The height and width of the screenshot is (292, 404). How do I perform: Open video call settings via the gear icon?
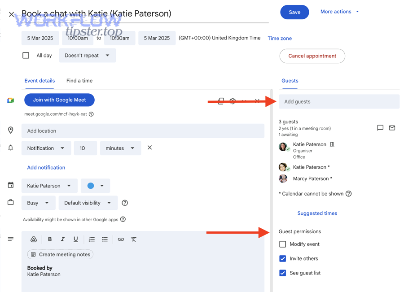coord(233,101)
